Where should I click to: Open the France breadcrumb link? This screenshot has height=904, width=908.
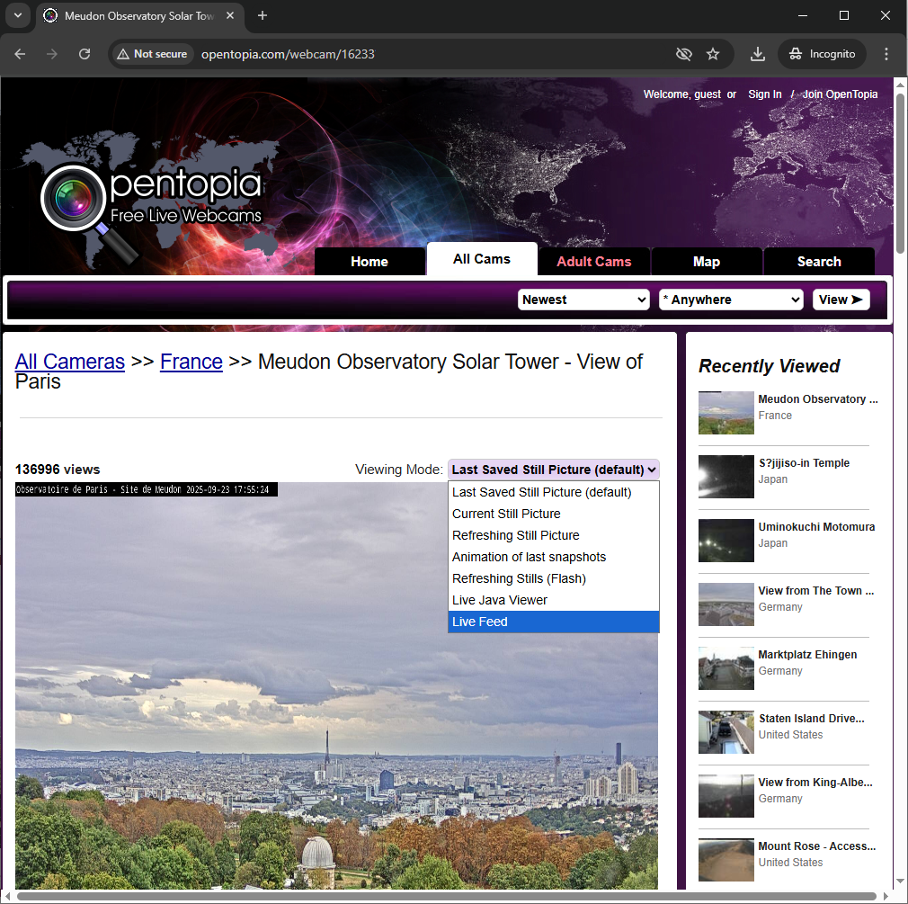point(191,362)
